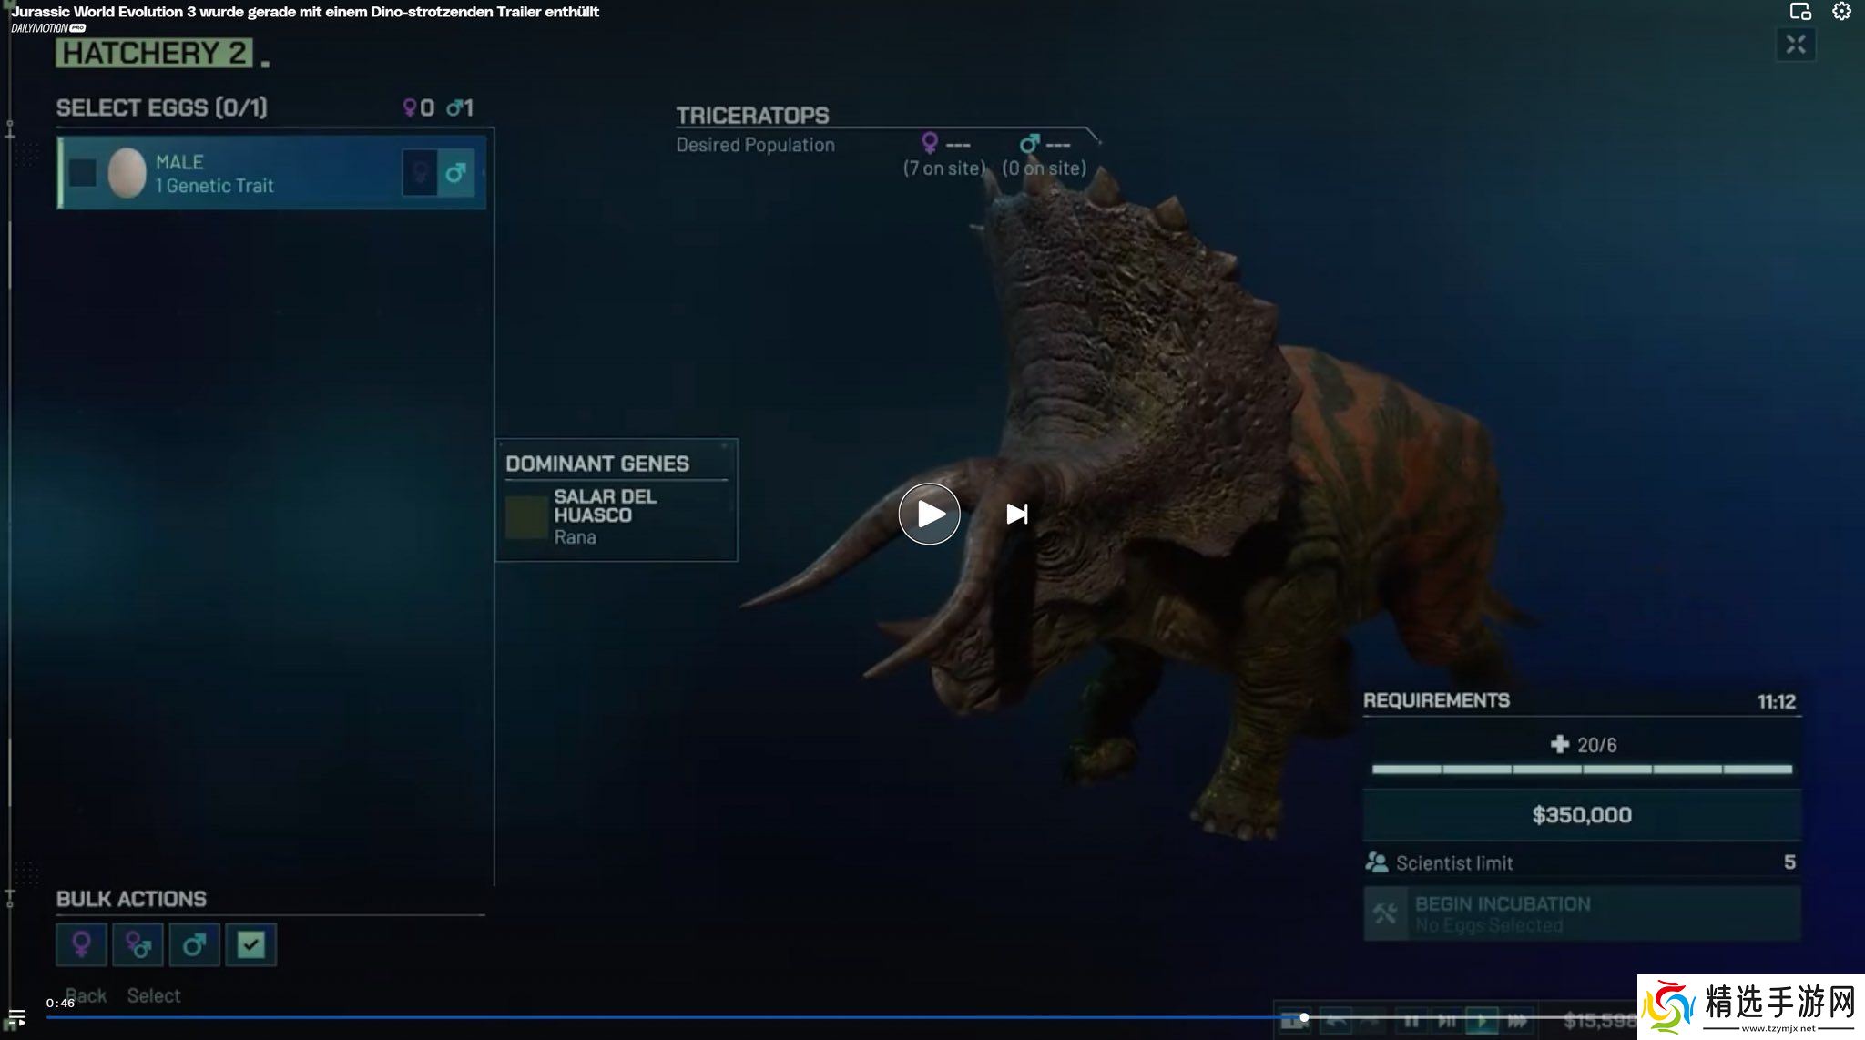Click the bulk select male eggs icon
The image size is (1865, 1040).
click(x=194, y=944)
